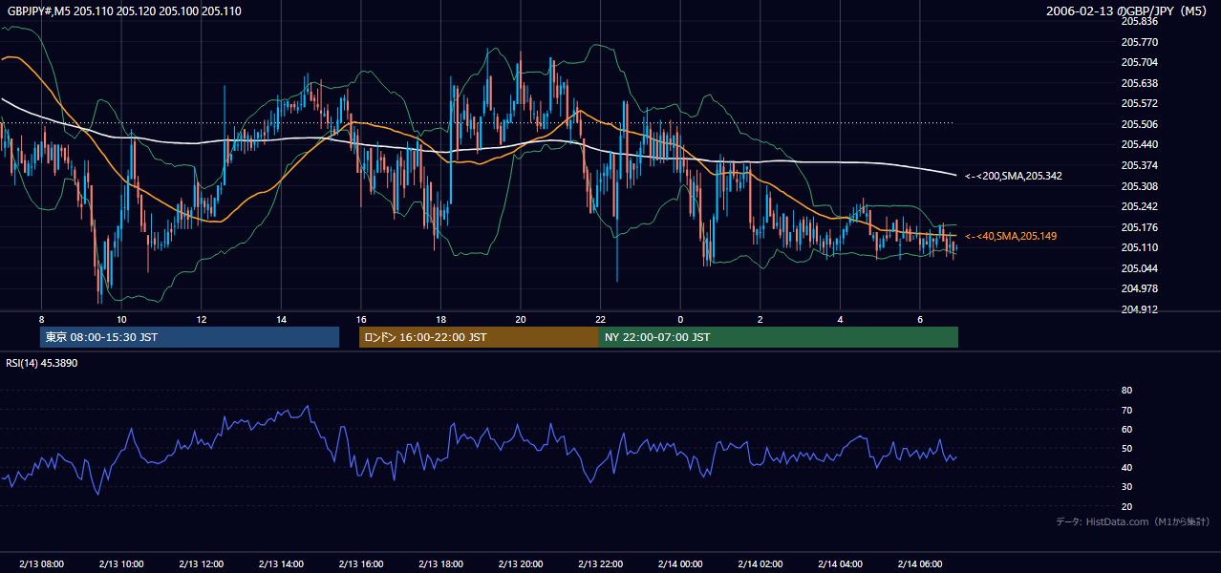Click price axis value 205.176
This screenshot has height=573, width=1221.
point(1139,227)
